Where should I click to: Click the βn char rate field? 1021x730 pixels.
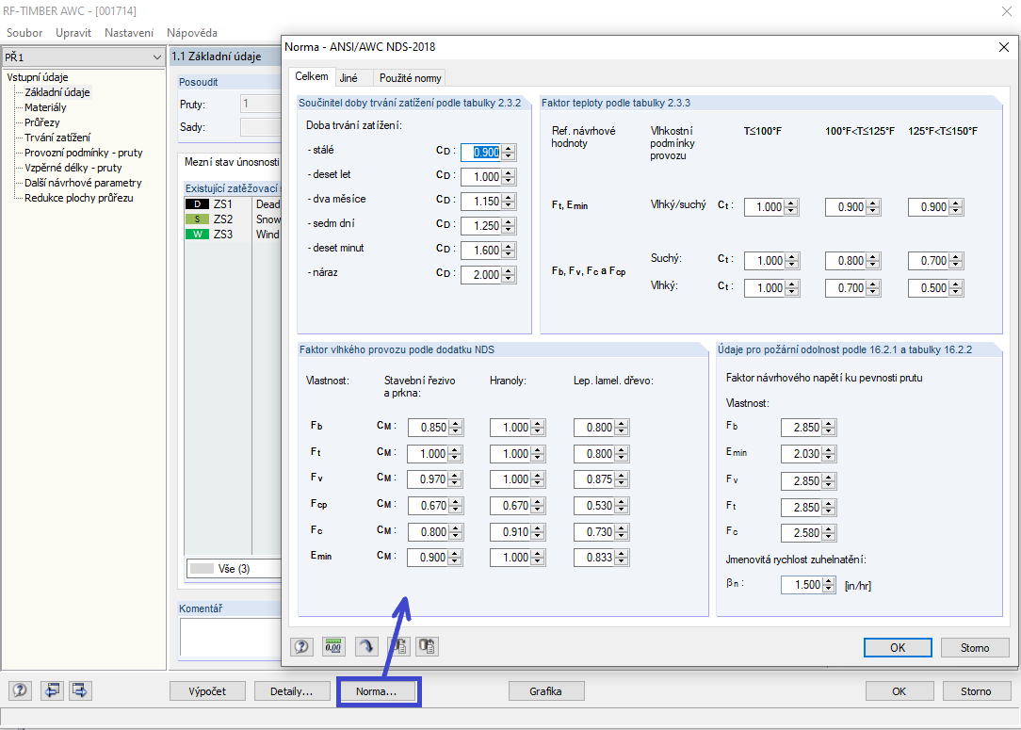click(802, 585)
